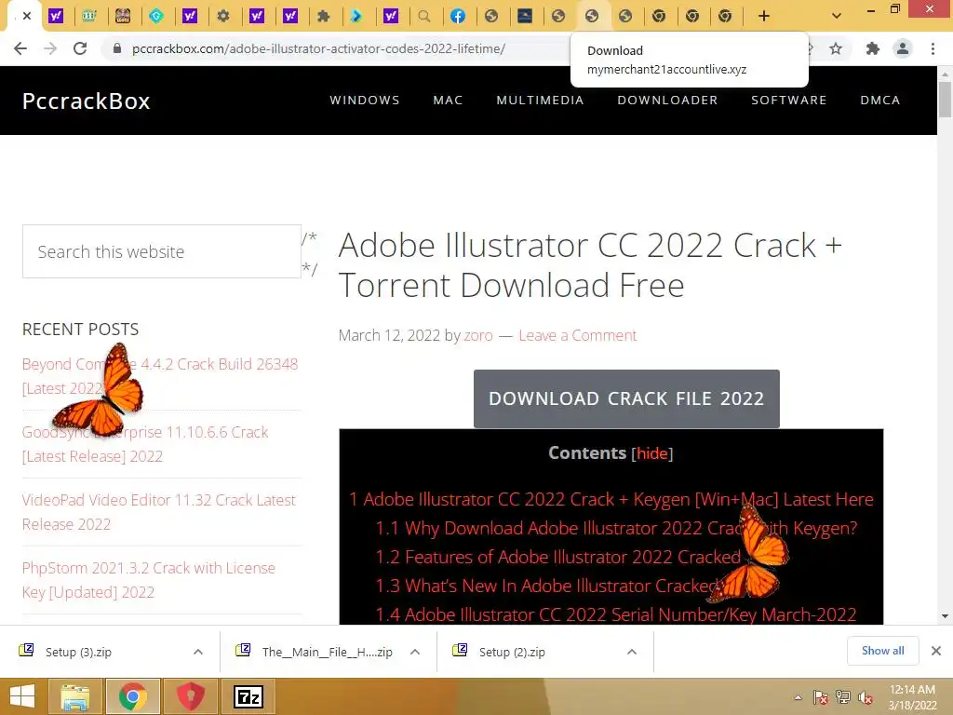Image resolution: width=953 pixels, height=715 pixels.
Task: Open the DMCA nav menu item
Action: coord(880,101)
